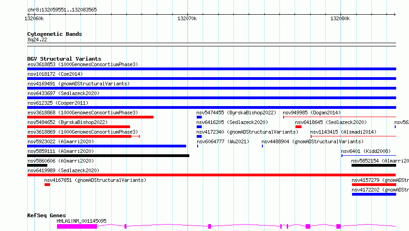This screenshot has height=231, width=409.
Task: Open nsv5852154 black bar
Action: pyautogui.click(x=374, y=165)
